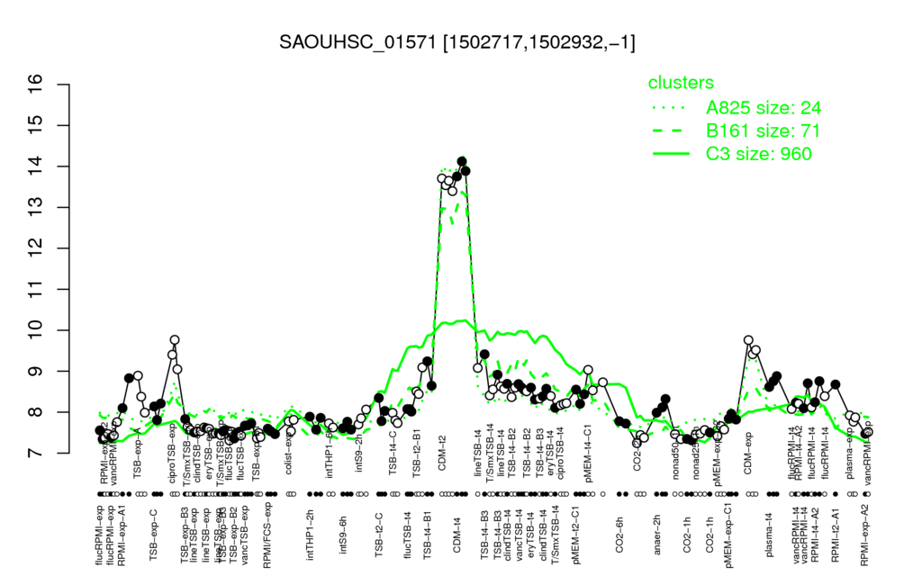
Task: Click the 'flucTSB-t4' x-axis label
Action: [408, 534]
